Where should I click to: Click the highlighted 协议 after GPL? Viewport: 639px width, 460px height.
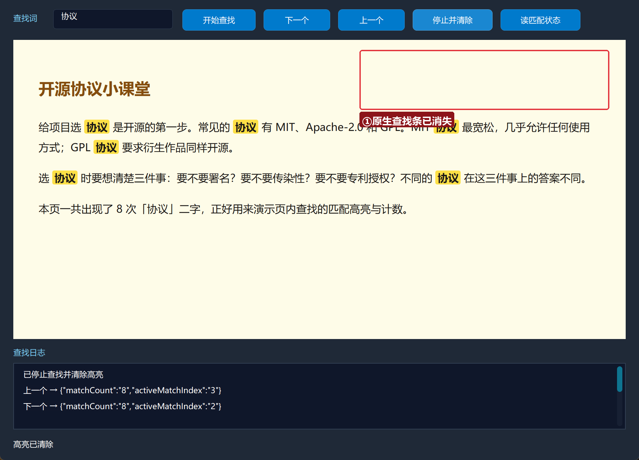click(106, 147)
